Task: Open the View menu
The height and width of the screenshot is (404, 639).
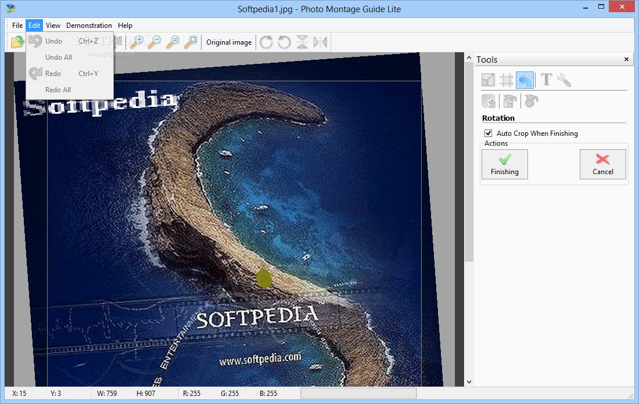Action: pos(53,26)
